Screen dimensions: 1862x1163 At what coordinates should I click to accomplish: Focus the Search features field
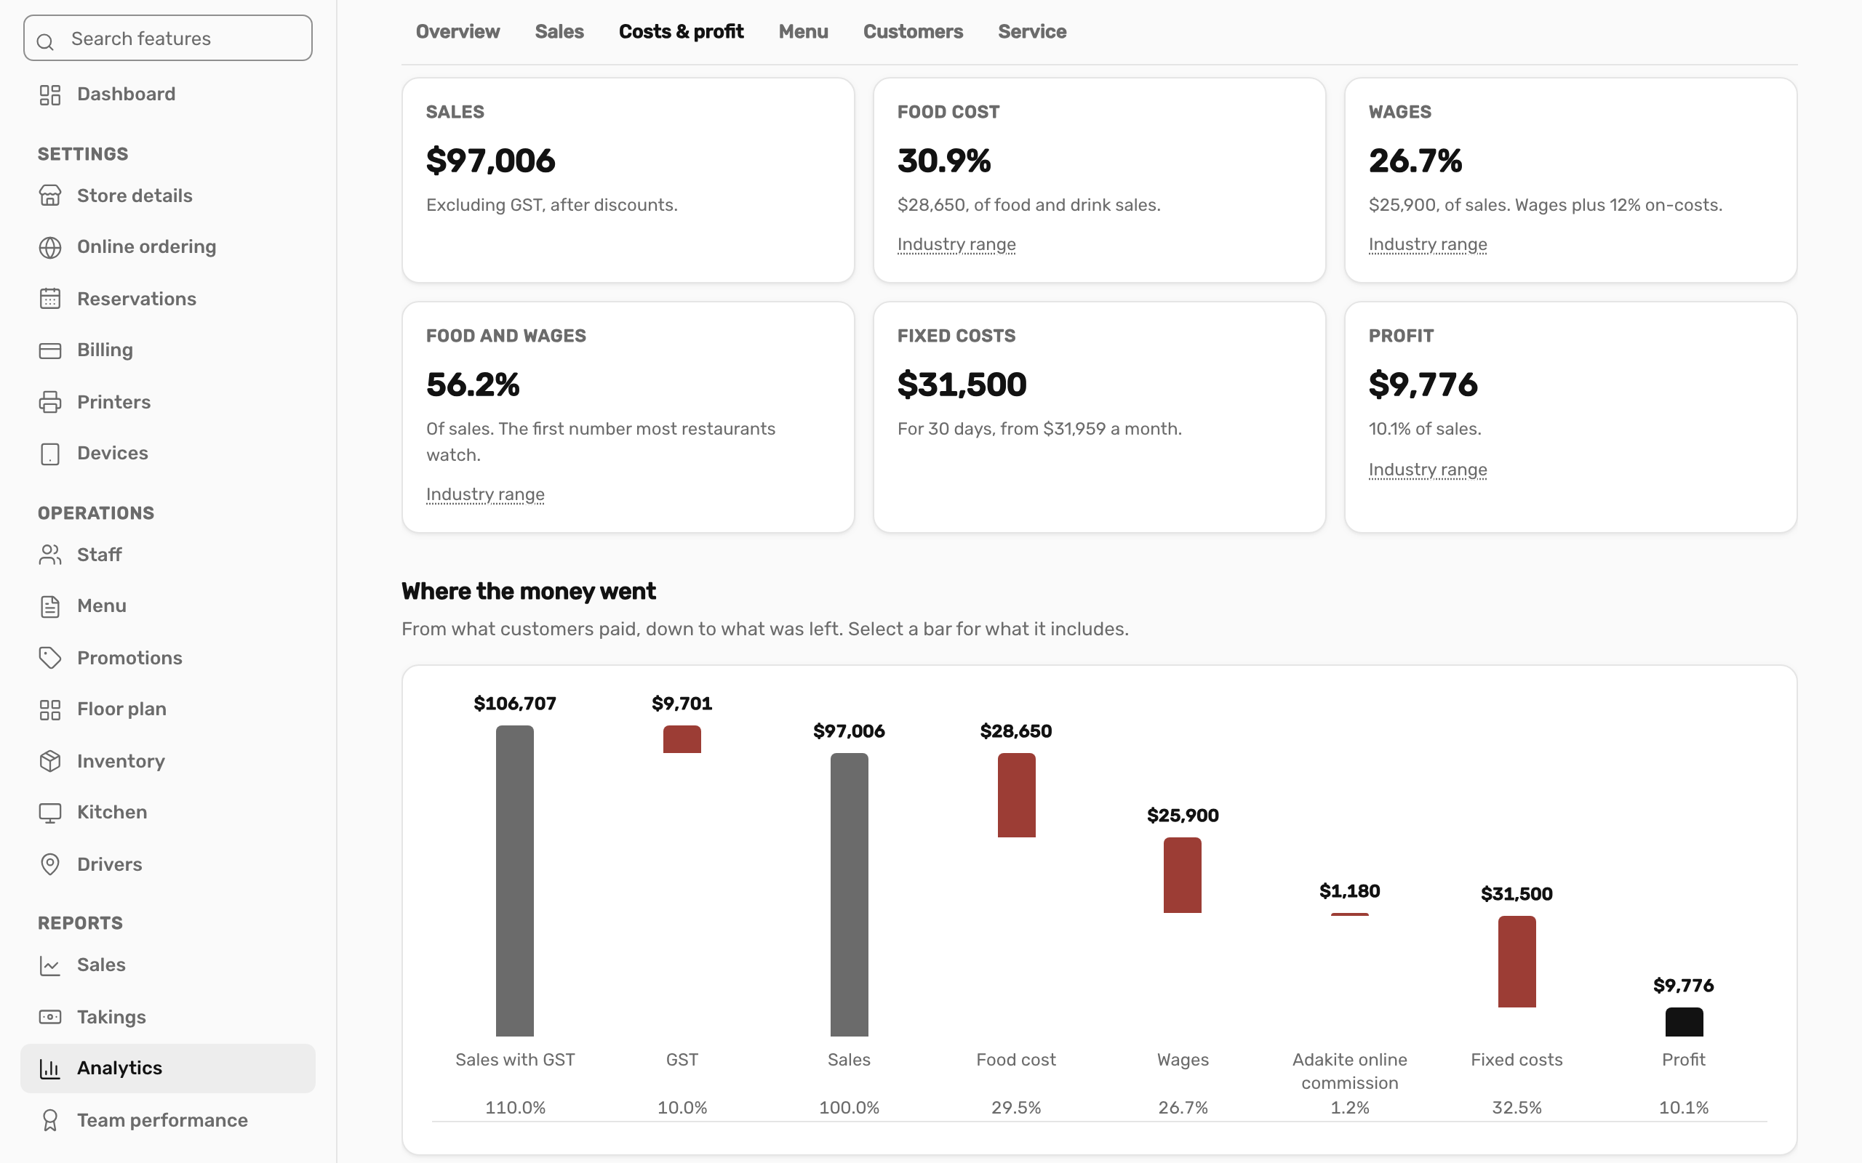168,38
